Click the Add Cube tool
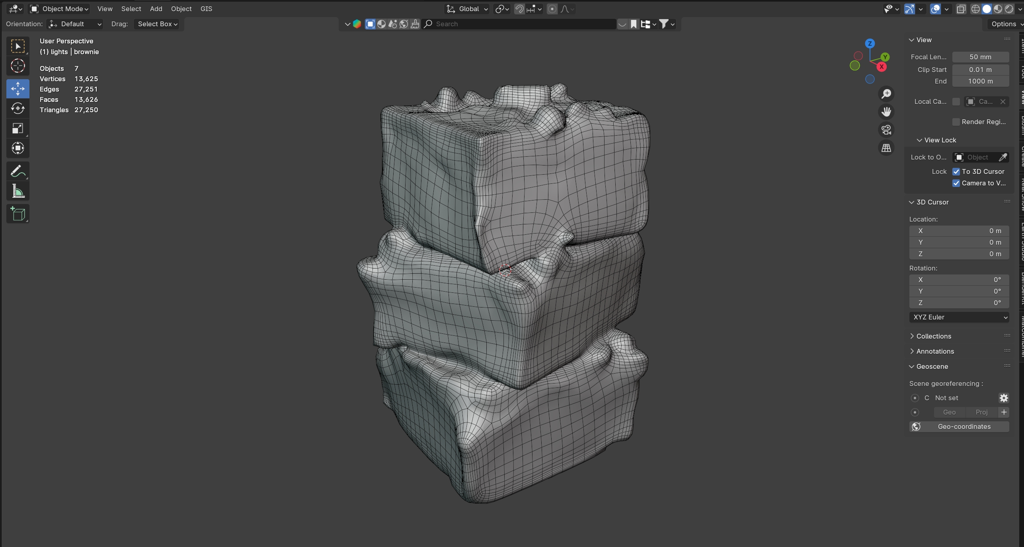This screenshot has width=1024, height=547. pos(18,214)
